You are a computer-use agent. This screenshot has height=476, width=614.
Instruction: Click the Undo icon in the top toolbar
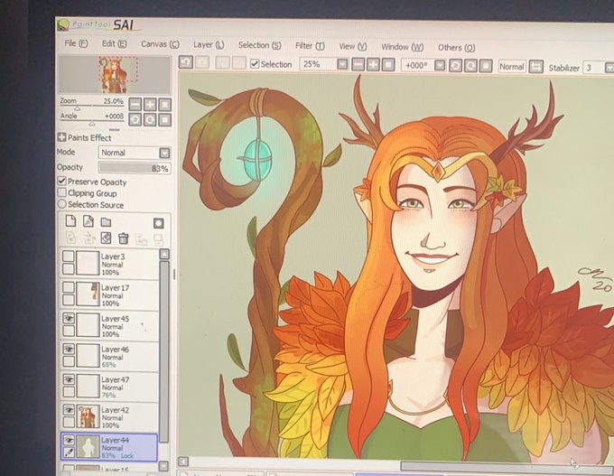186,62
